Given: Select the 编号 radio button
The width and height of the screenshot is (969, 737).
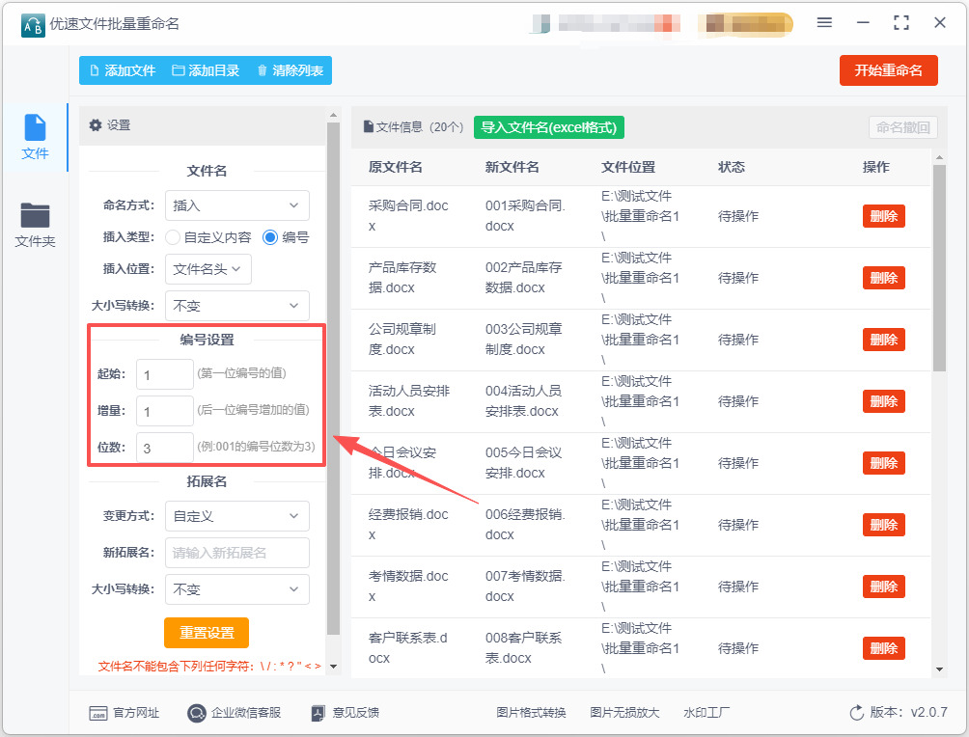Looking at the screenshot, I should 270,237.
